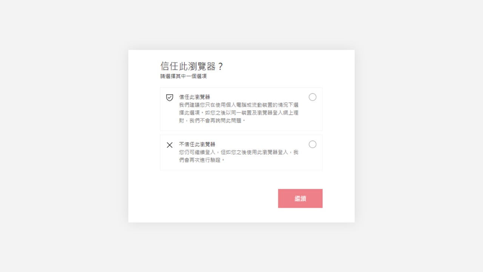Click the 請選擇其中一個選項 subtitle text
The image size is (483, 272).
coord(183,76)
